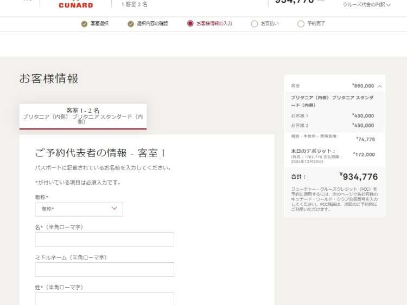Click the お支払い step label
407x305 pixels.
tap(270, 24)
